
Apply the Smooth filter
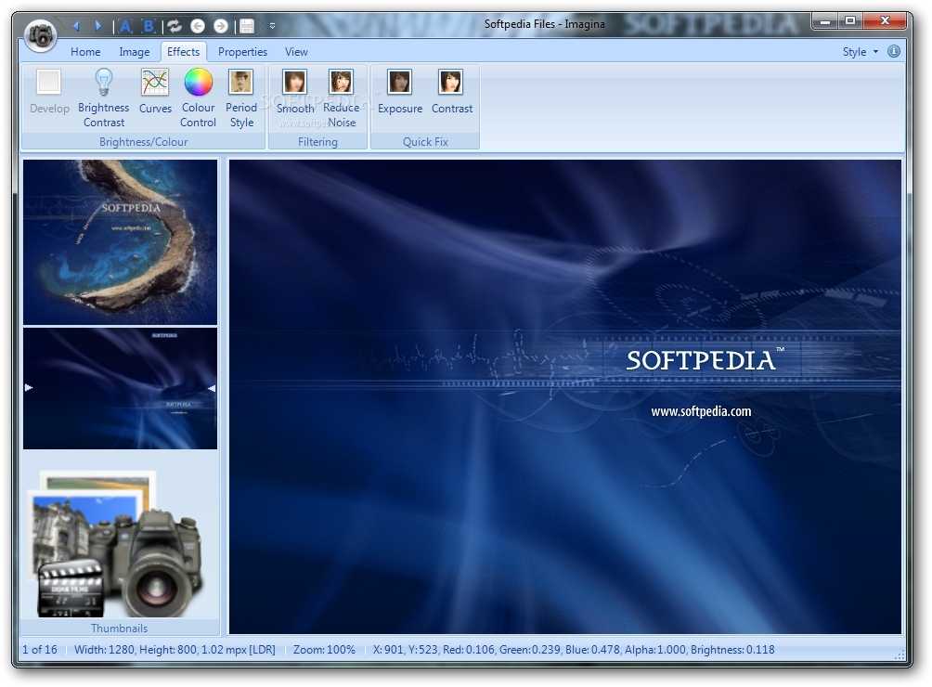coord(295,92)
